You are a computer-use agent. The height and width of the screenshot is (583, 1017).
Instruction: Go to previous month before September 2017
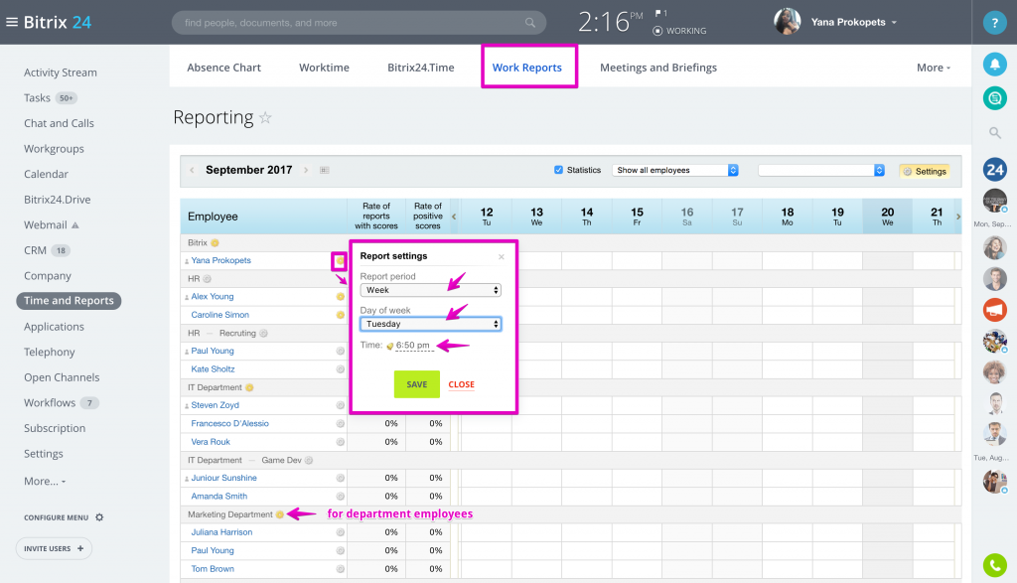point(192,170)
